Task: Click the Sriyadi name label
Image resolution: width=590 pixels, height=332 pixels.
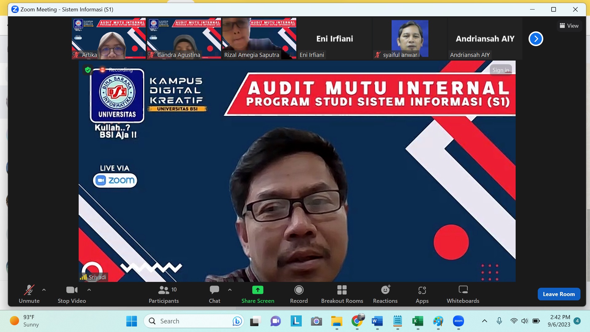Action: (x=97, y=277)
